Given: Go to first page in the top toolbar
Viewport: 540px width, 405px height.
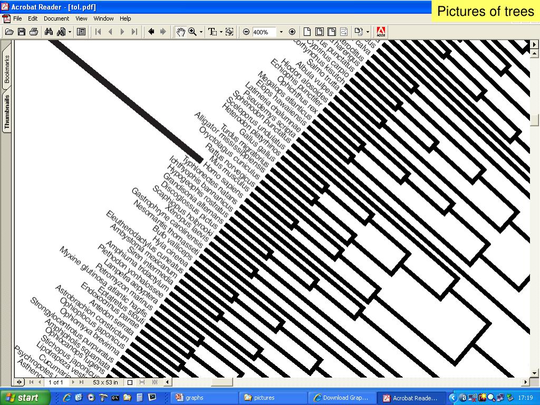Looking at the screenshot, I should point(98,32).
